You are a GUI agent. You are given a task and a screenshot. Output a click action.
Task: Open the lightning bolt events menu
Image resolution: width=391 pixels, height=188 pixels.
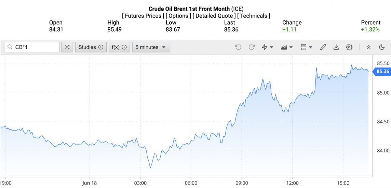point(267,47)
